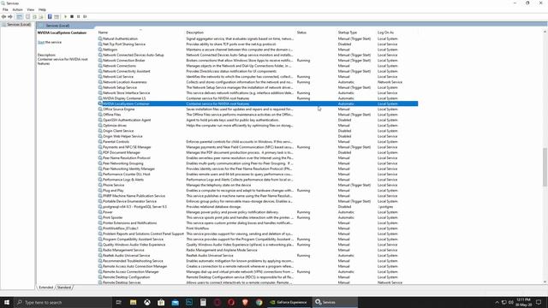Image resolution: width=548 pixels, height=308 pixels.
Task: Click the Export List toolbar icon
Action: click(x=41, y=17)
